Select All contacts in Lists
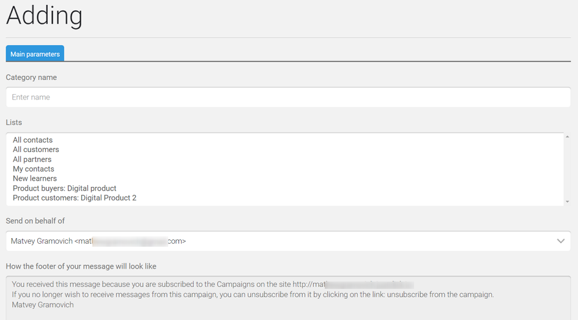 pos(33,140)
